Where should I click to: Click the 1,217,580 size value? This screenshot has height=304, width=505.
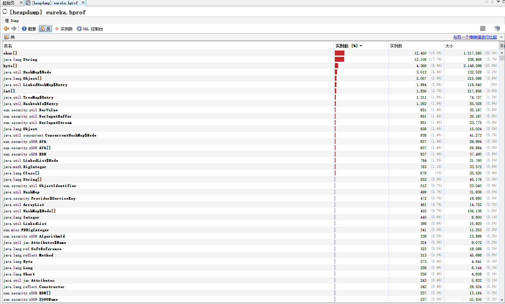click(x=472, y=53)
